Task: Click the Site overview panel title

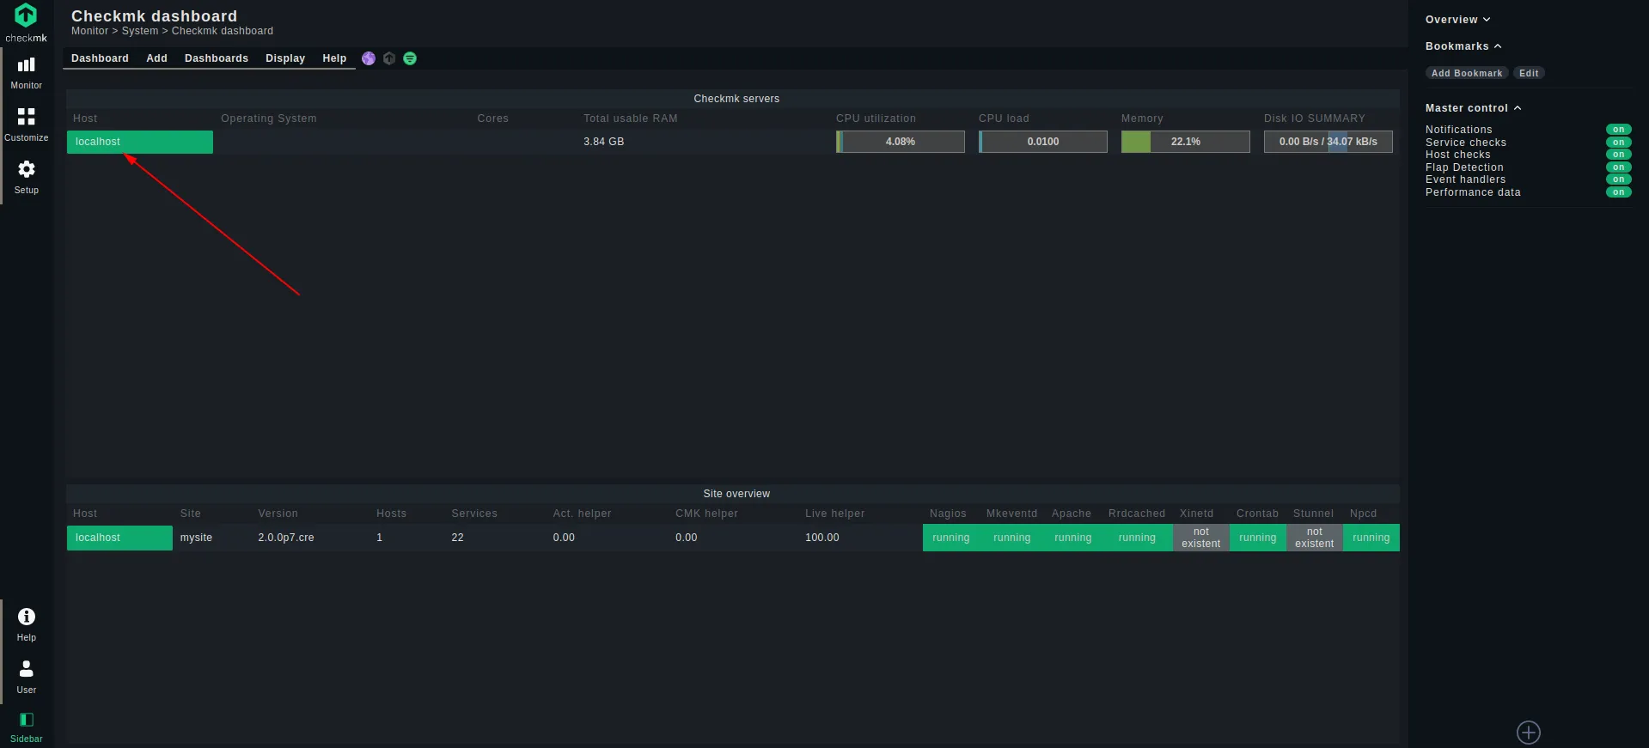Action: 736,494
